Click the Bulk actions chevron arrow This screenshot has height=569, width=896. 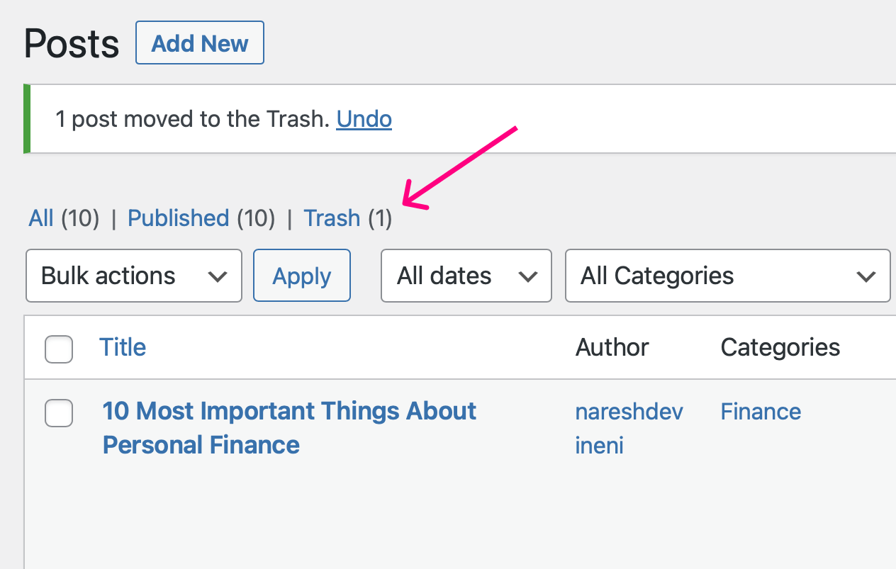217,276
